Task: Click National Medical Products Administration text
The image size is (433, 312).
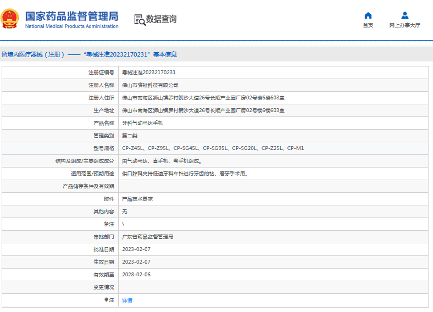Action: coord(72,26)
